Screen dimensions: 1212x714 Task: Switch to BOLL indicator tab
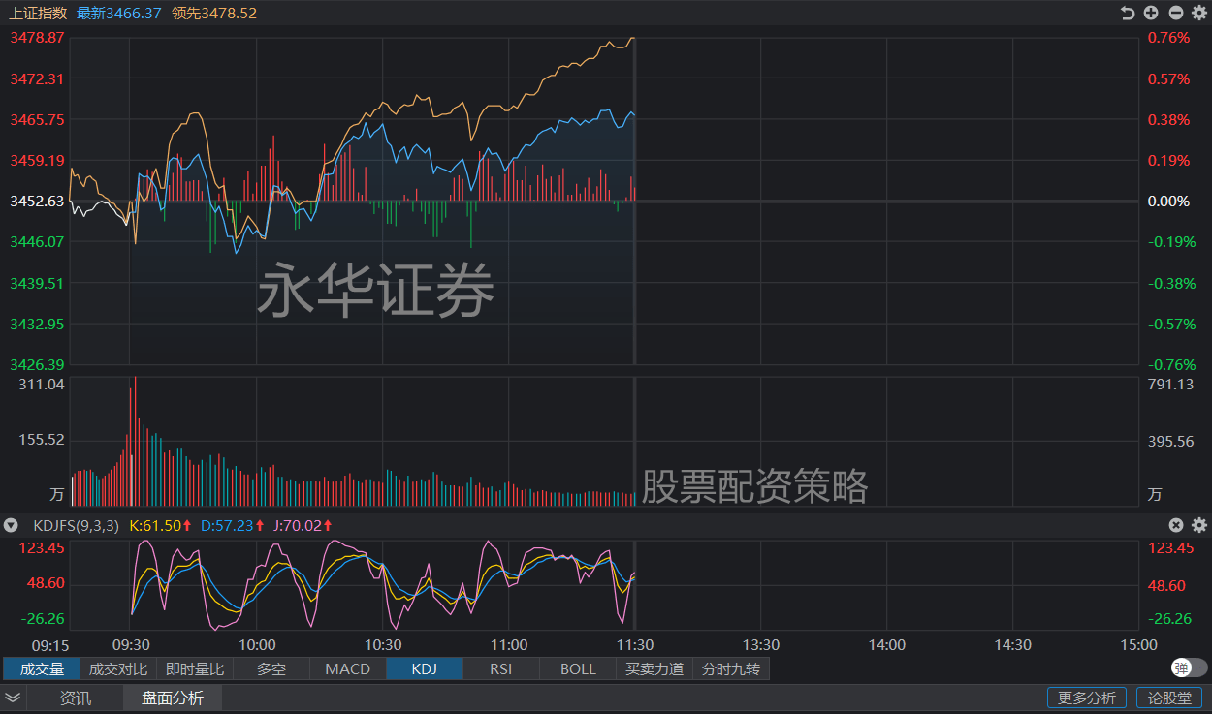pyautogui.click(x=578, y=668)
